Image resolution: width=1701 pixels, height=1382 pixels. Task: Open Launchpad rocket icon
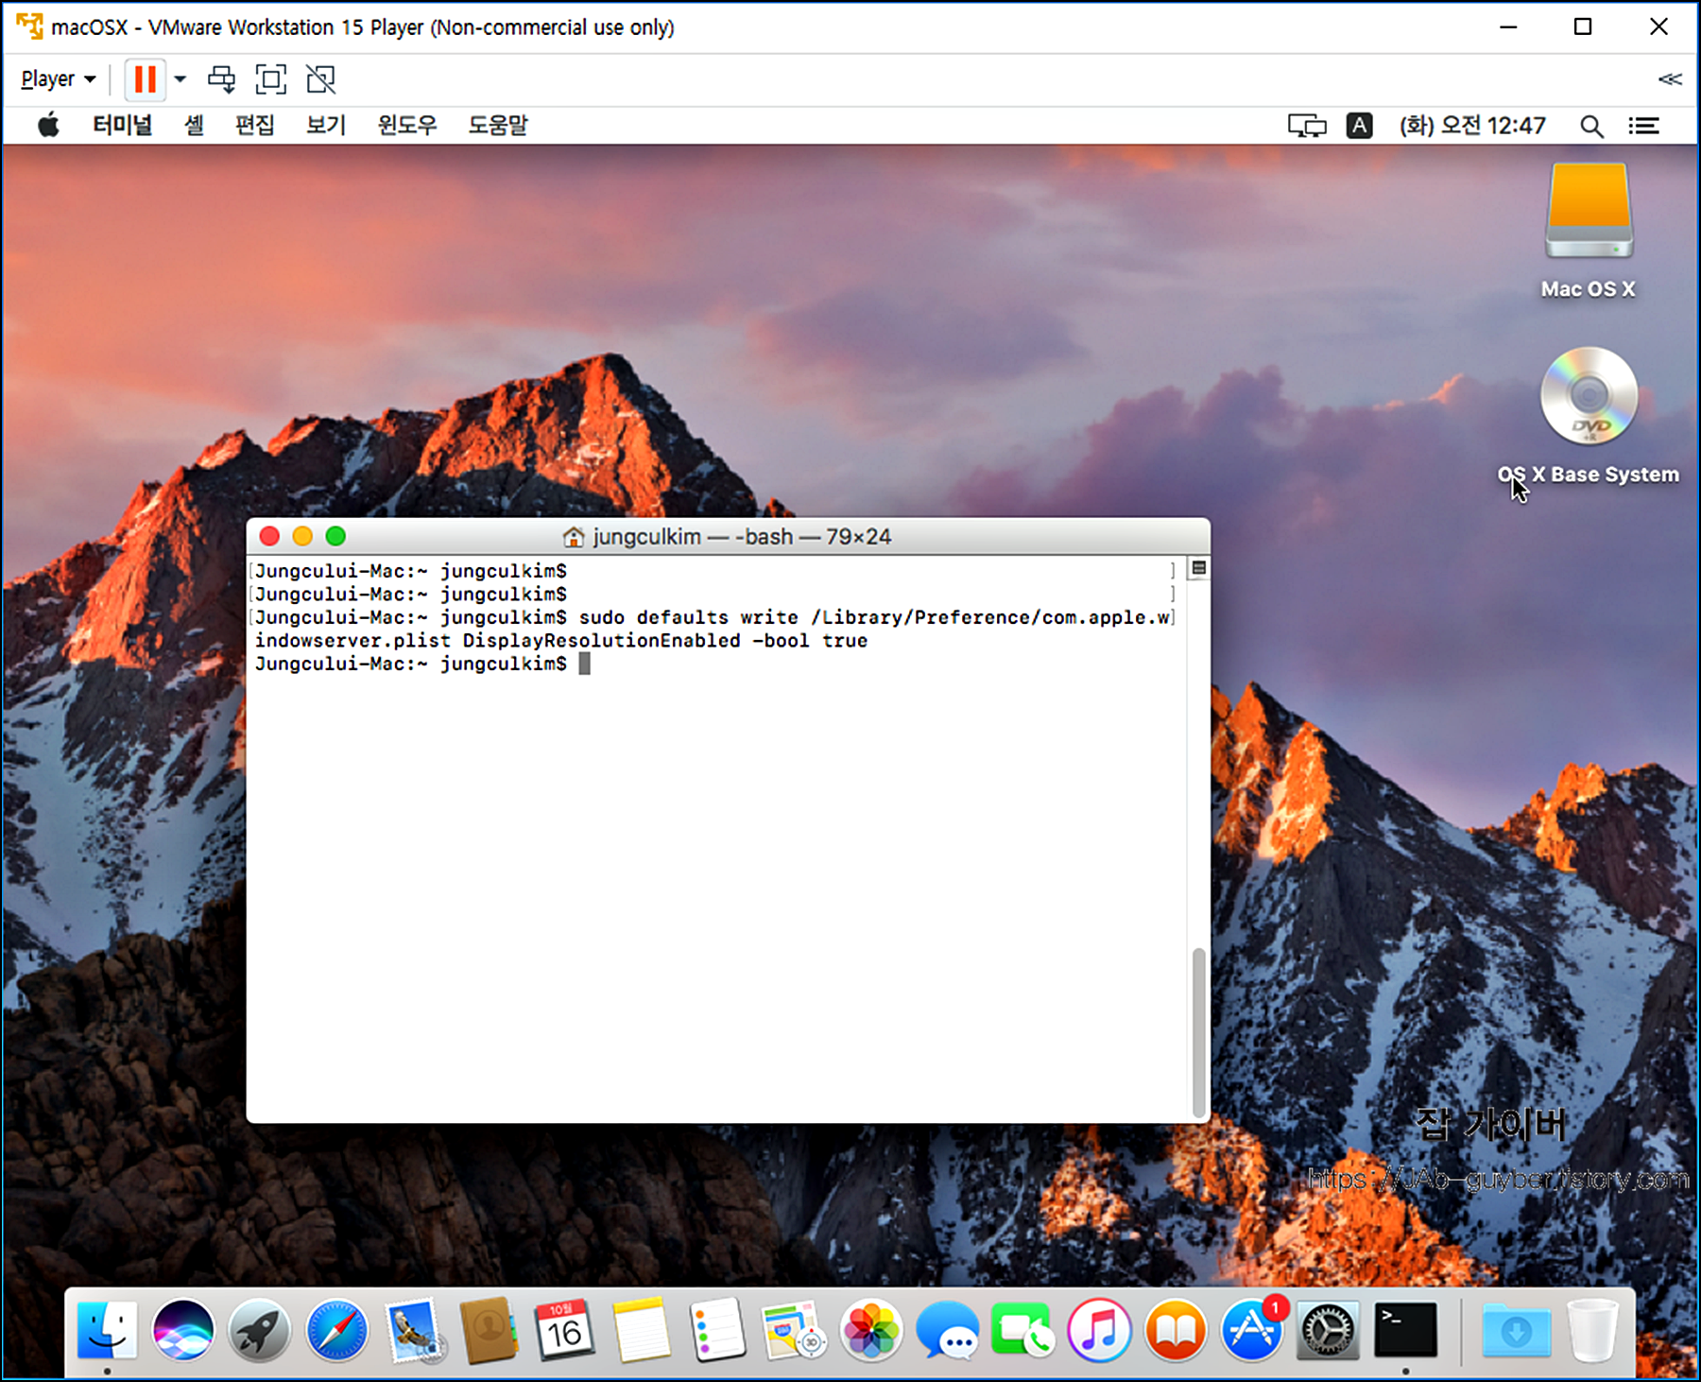259,1330
